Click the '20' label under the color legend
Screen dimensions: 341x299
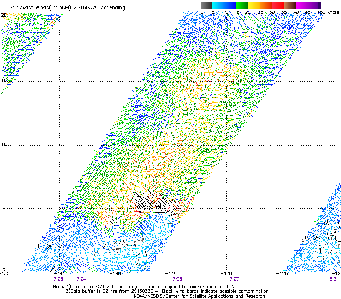(247, 12)
